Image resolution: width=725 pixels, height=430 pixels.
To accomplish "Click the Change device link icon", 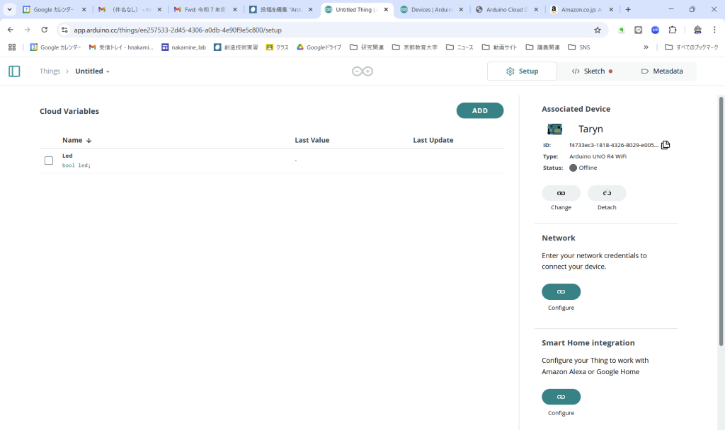I will (x=561, y=193).
